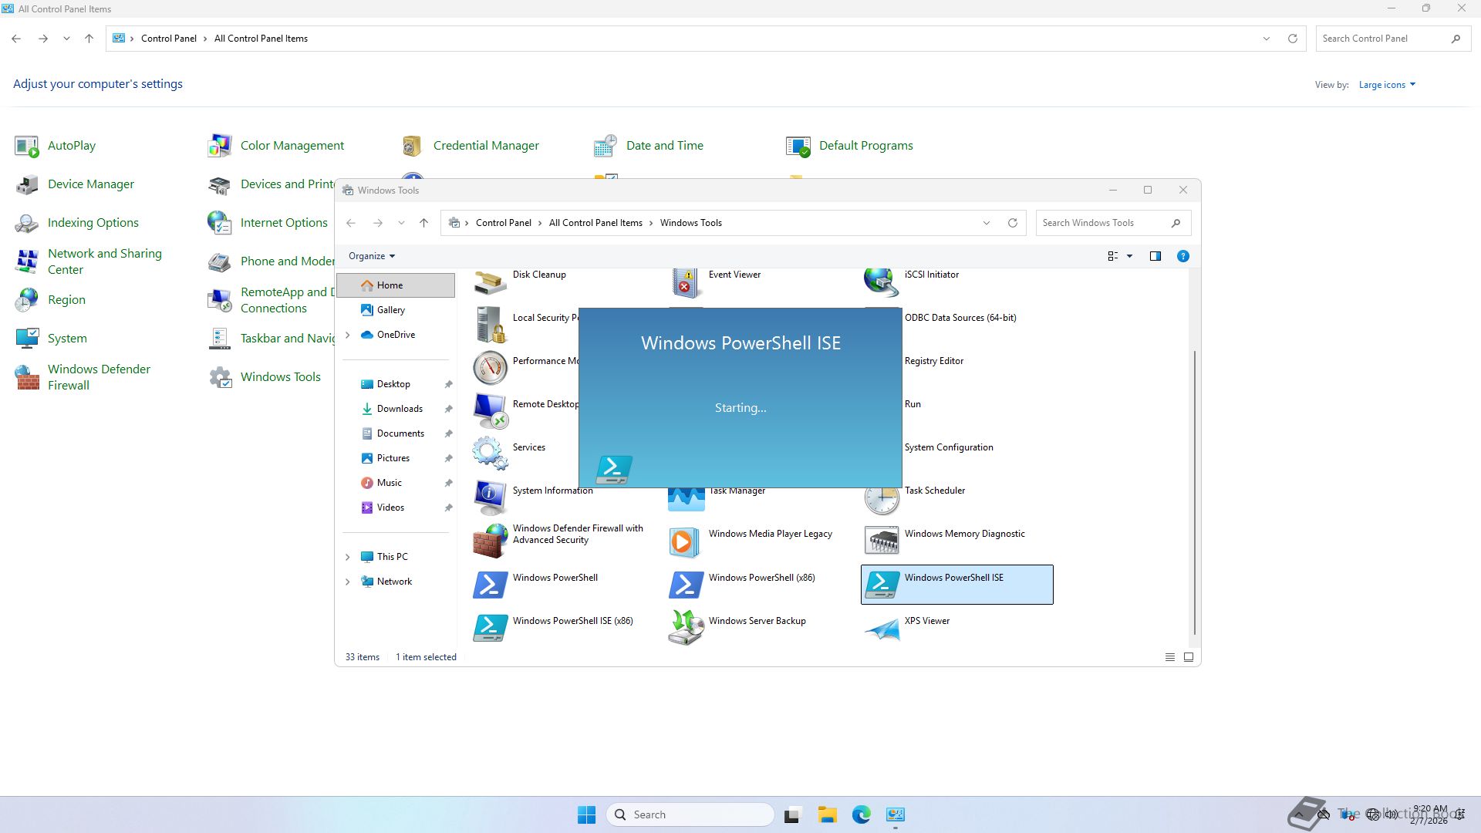Open the Organize menu
Screen dimensions: 1481x833
371,256
